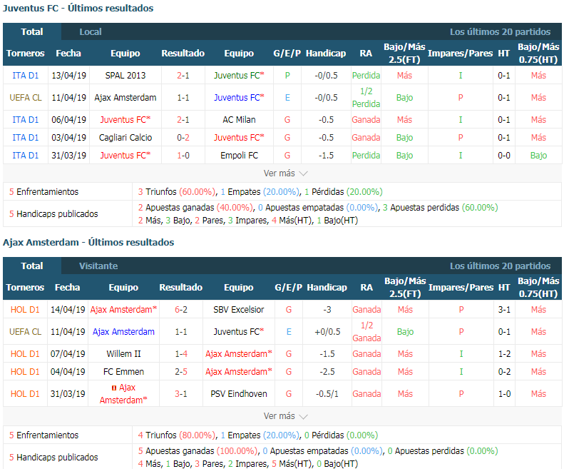This screenshot has width=564, height=469.
Task: Click the Fecha header in the Juventus table
Action: click(x=68, y=54)
